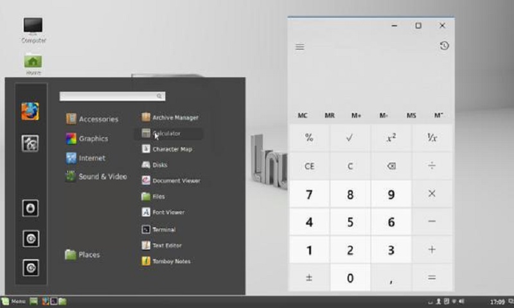
Task: Click the volume icon in the system tray
Action: 462,301
